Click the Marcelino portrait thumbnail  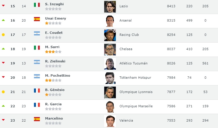tap(110, 121)
